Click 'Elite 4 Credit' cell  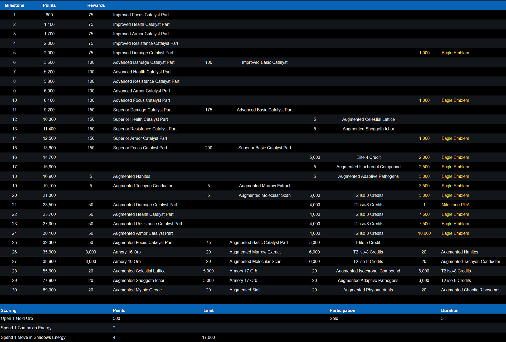(368, 157)
